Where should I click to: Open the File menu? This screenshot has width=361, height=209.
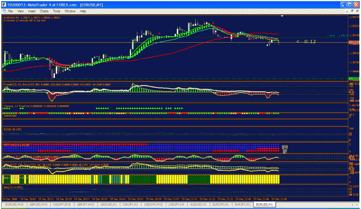(x=10, y=11)
